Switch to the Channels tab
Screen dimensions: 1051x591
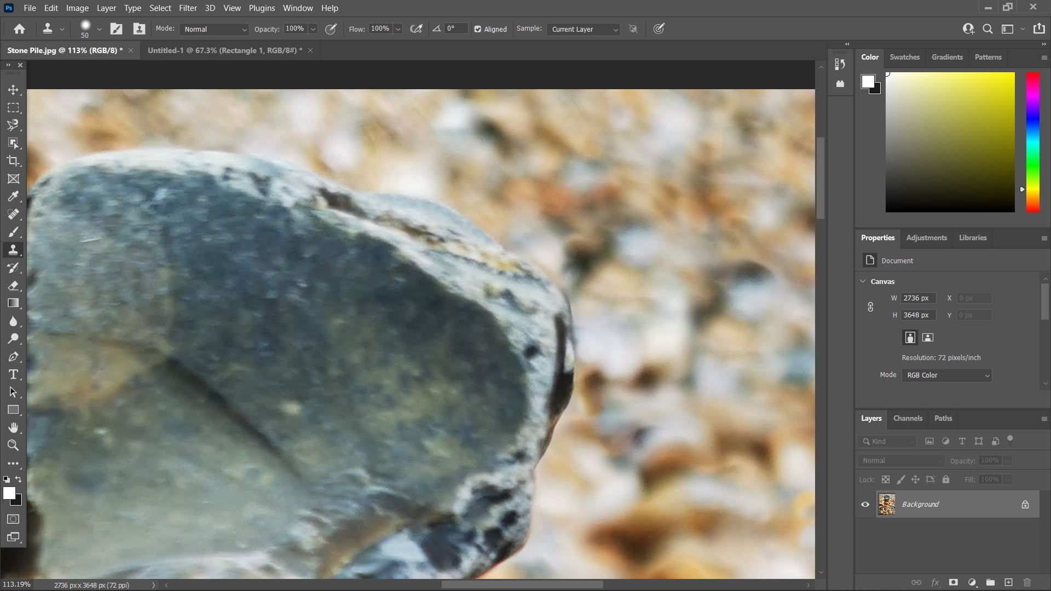tap(908, 419)
